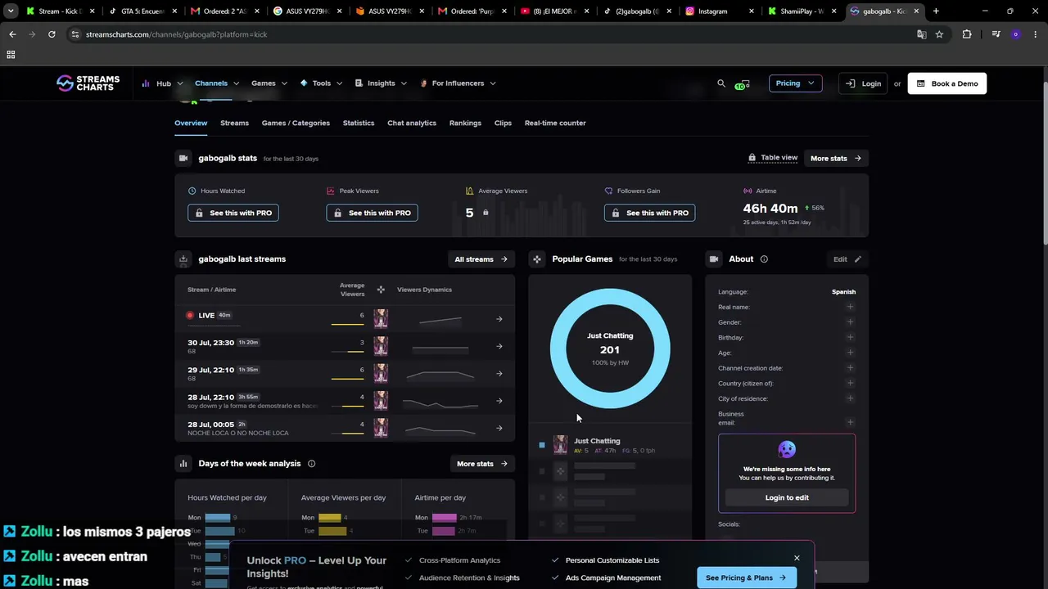Click the translate page icon in address bar

[921, 34]
